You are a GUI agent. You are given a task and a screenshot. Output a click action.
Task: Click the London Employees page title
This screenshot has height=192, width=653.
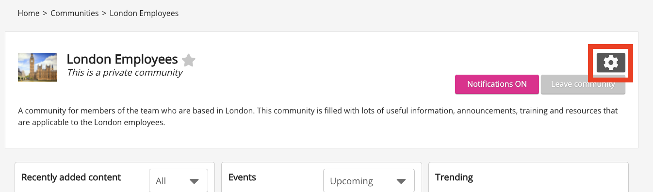pyautogui.click(x=122, y=59)
